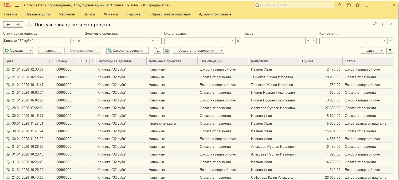Open favorites star in title bar

tap(358, 5)
